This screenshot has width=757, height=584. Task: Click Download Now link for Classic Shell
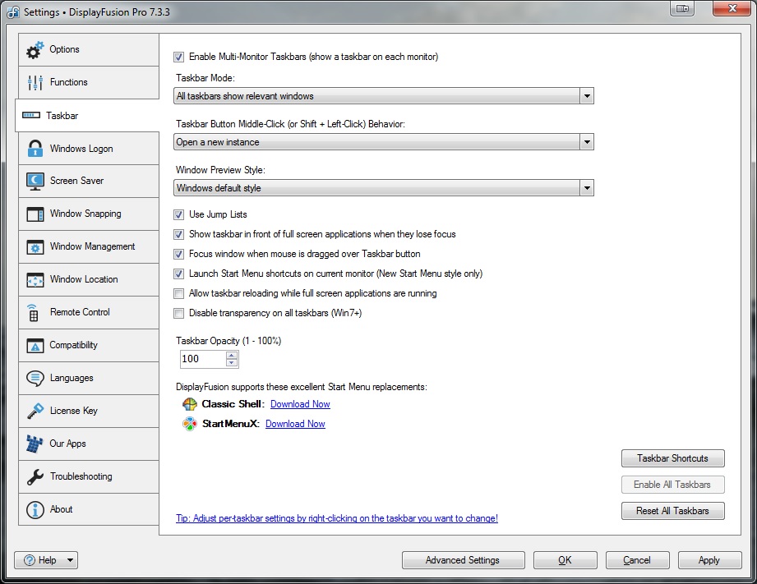pyautogui.click(x=300, y=404)
